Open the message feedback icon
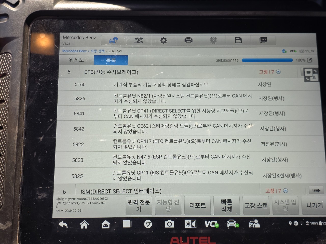Screen dimensions: 326x244 click(263, 40)
